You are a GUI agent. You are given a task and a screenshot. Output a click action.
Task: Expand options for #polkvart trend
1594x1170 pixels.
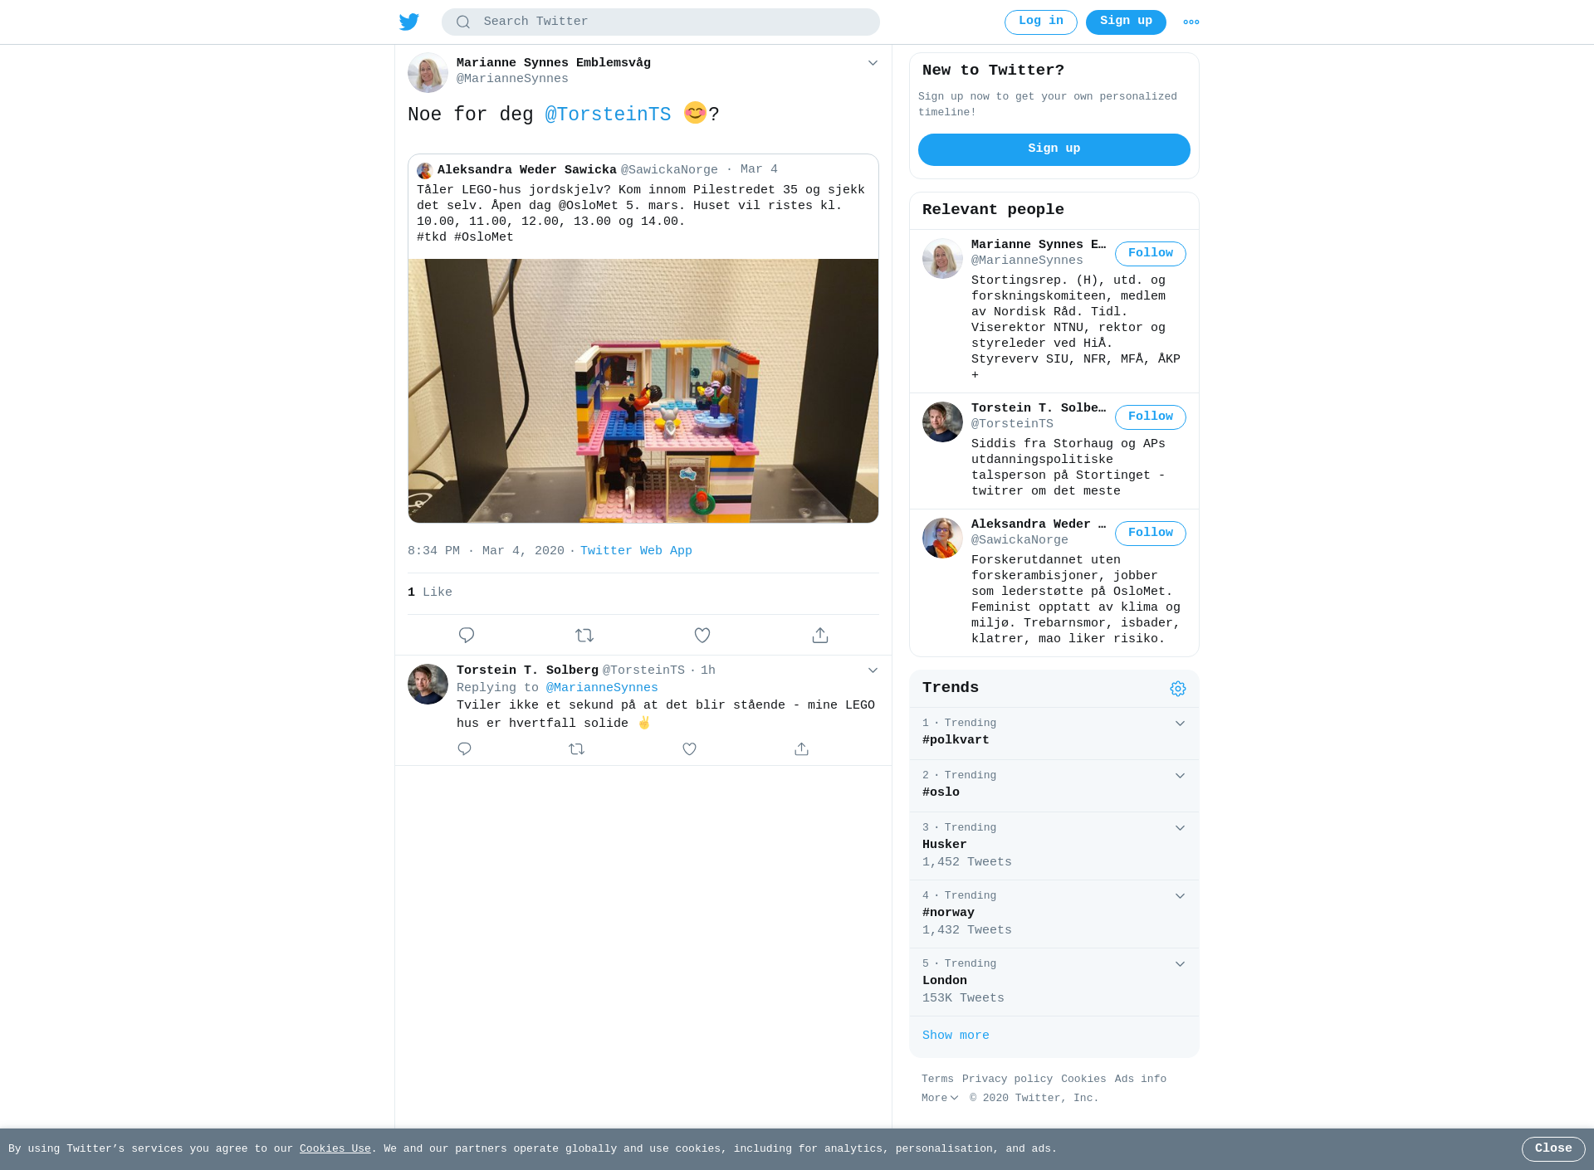click(x=1180, y=724)
